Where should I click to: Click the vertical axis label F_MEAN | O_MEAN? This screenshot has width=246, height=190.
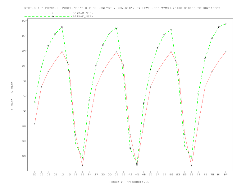(12, 96)
